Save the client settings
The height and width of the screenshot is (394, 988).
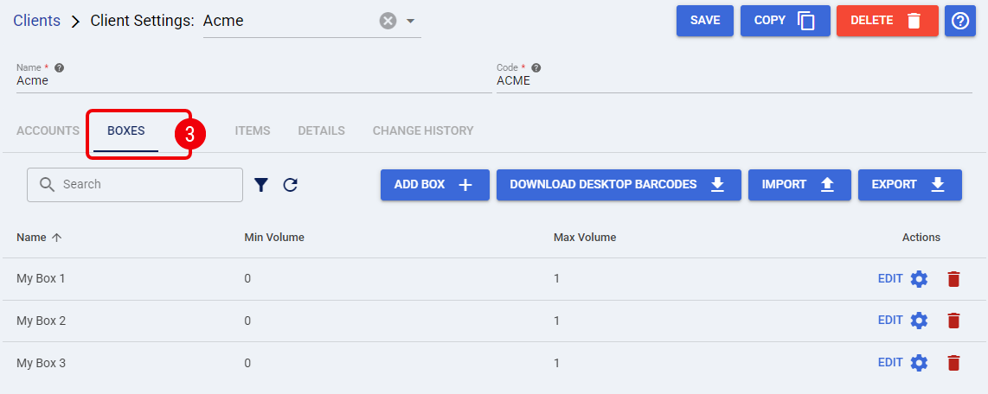[x=705, y=21]
